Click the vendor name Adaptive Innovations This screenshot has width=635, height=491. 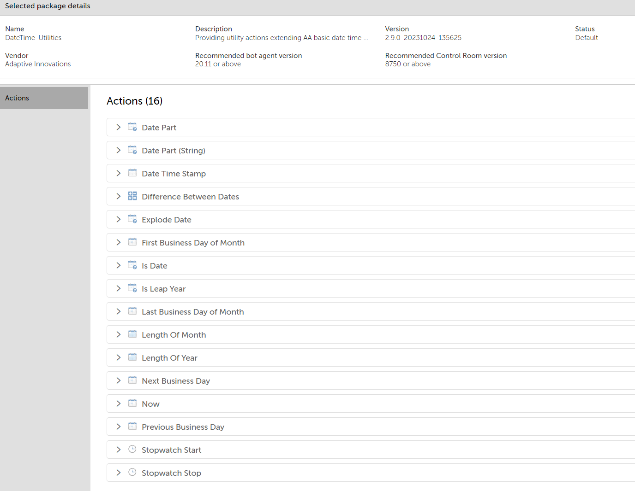38,64
